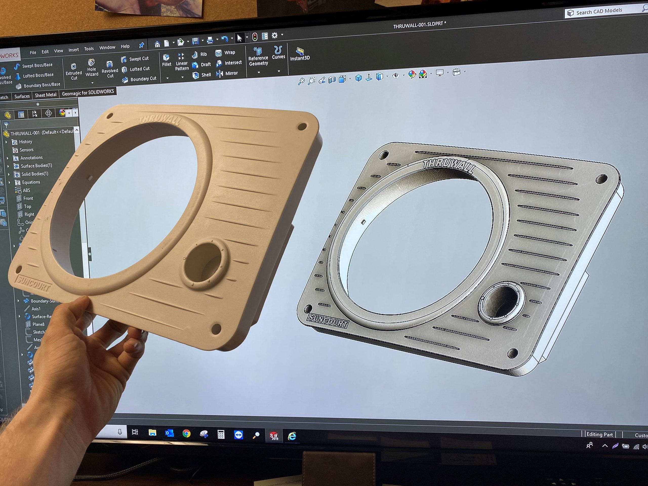The width and height of the screenshot is (648, 486).
Task: Click the Swept Cut tool
Action: 135,59
